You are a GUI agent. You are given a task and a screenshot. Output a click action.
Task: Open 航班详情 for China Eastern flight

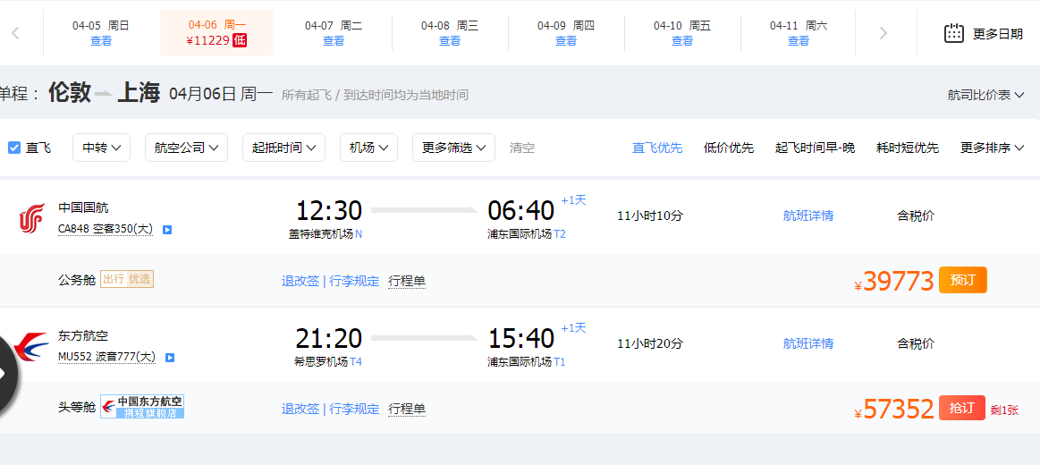click(807, 343)
